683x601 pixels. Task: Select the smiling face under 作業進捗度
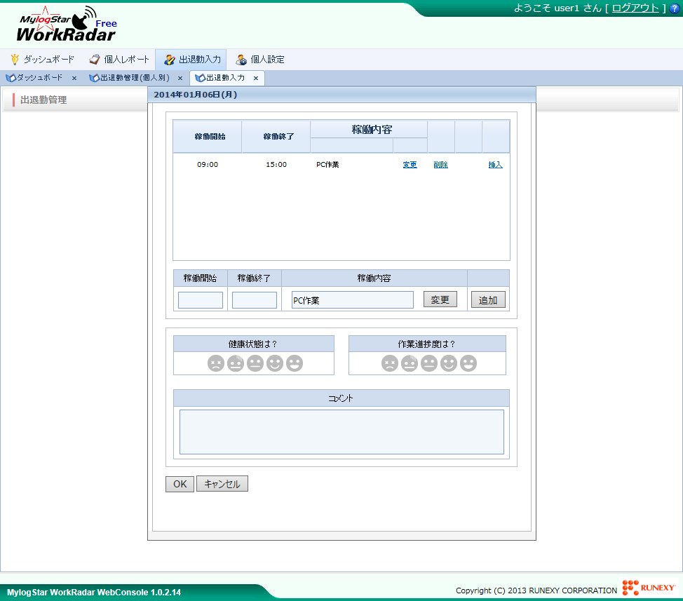click(449, 363)
